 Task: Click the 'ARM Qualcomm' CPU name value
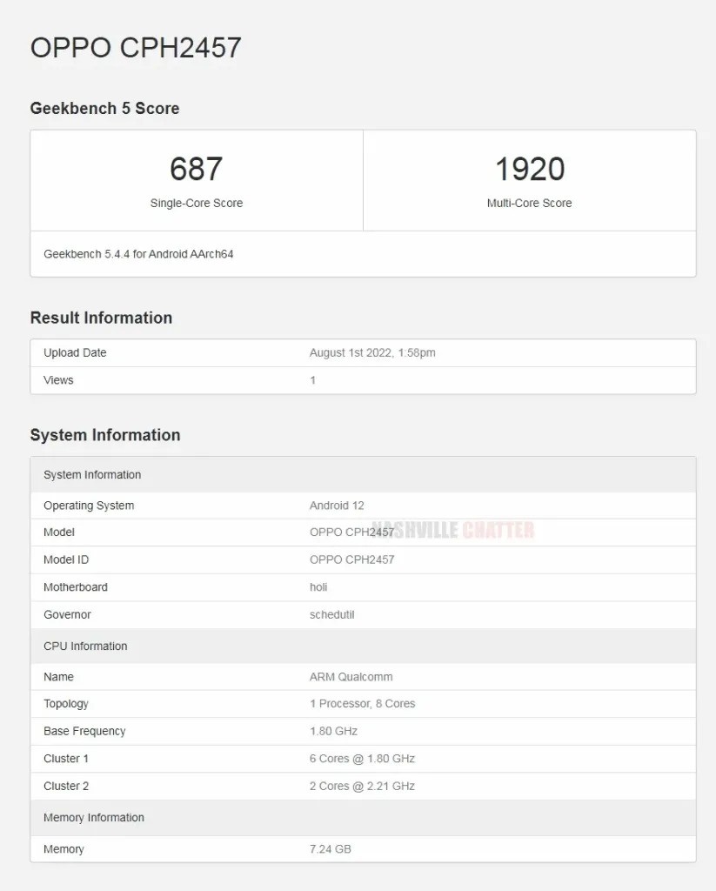(x=351, y=677)
